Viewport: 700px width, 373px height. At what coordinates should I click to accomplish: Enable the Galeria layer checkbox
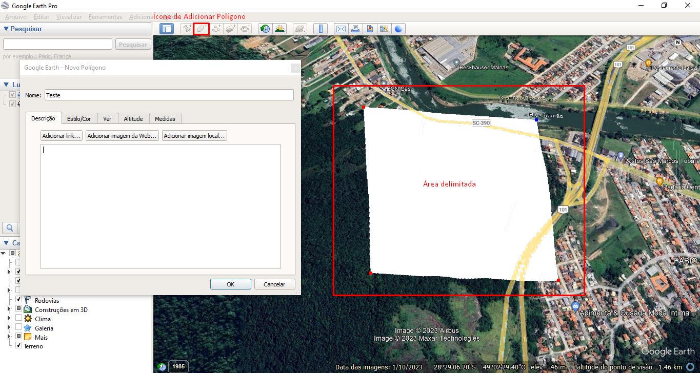point(18,327)
